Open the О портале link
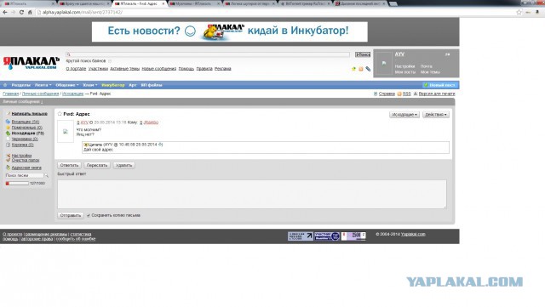 pos(76,69)
